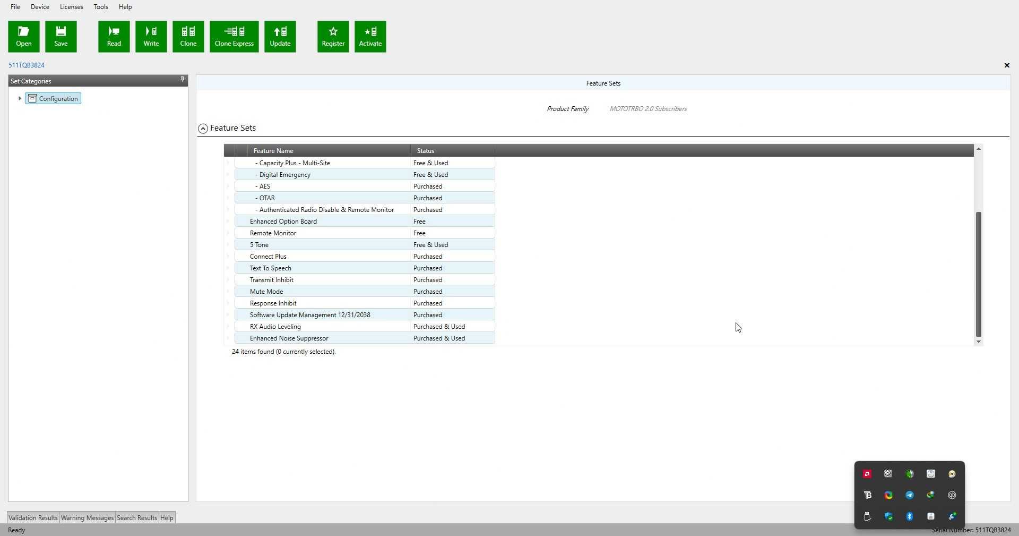Screen dimensions: 1019x536
Task: Start Clone Express
Action: click(234, 37)
